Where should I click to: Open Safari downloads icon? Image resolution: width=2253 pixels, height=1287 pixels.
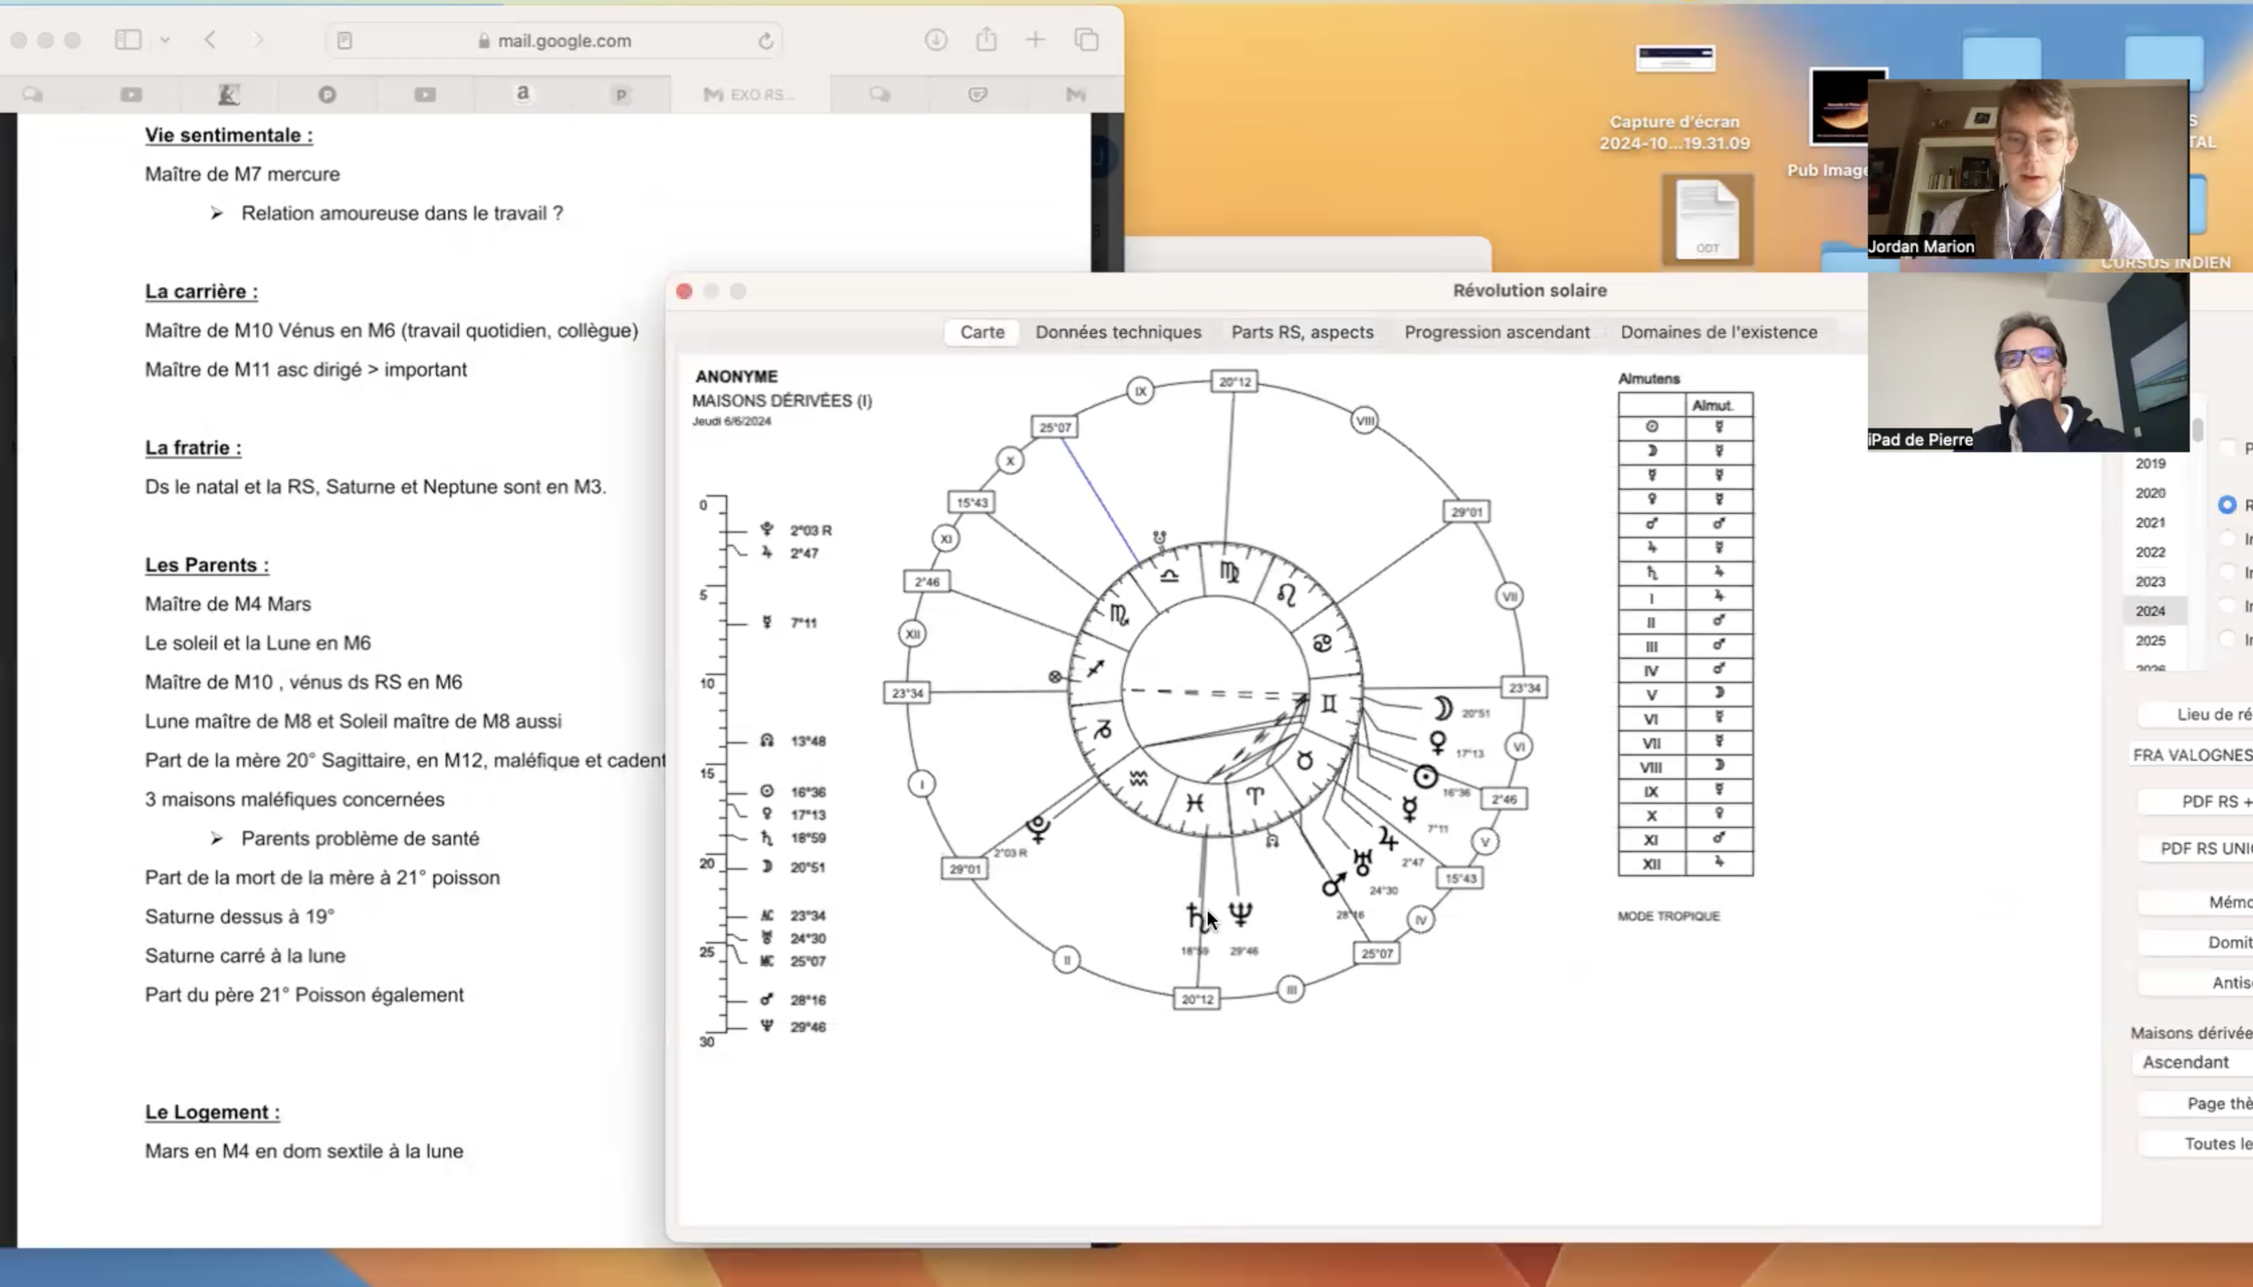point(936,40)
